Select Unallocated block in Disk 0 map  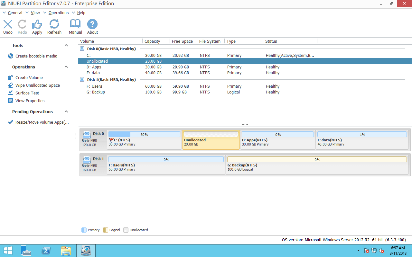tap(211, 140)
